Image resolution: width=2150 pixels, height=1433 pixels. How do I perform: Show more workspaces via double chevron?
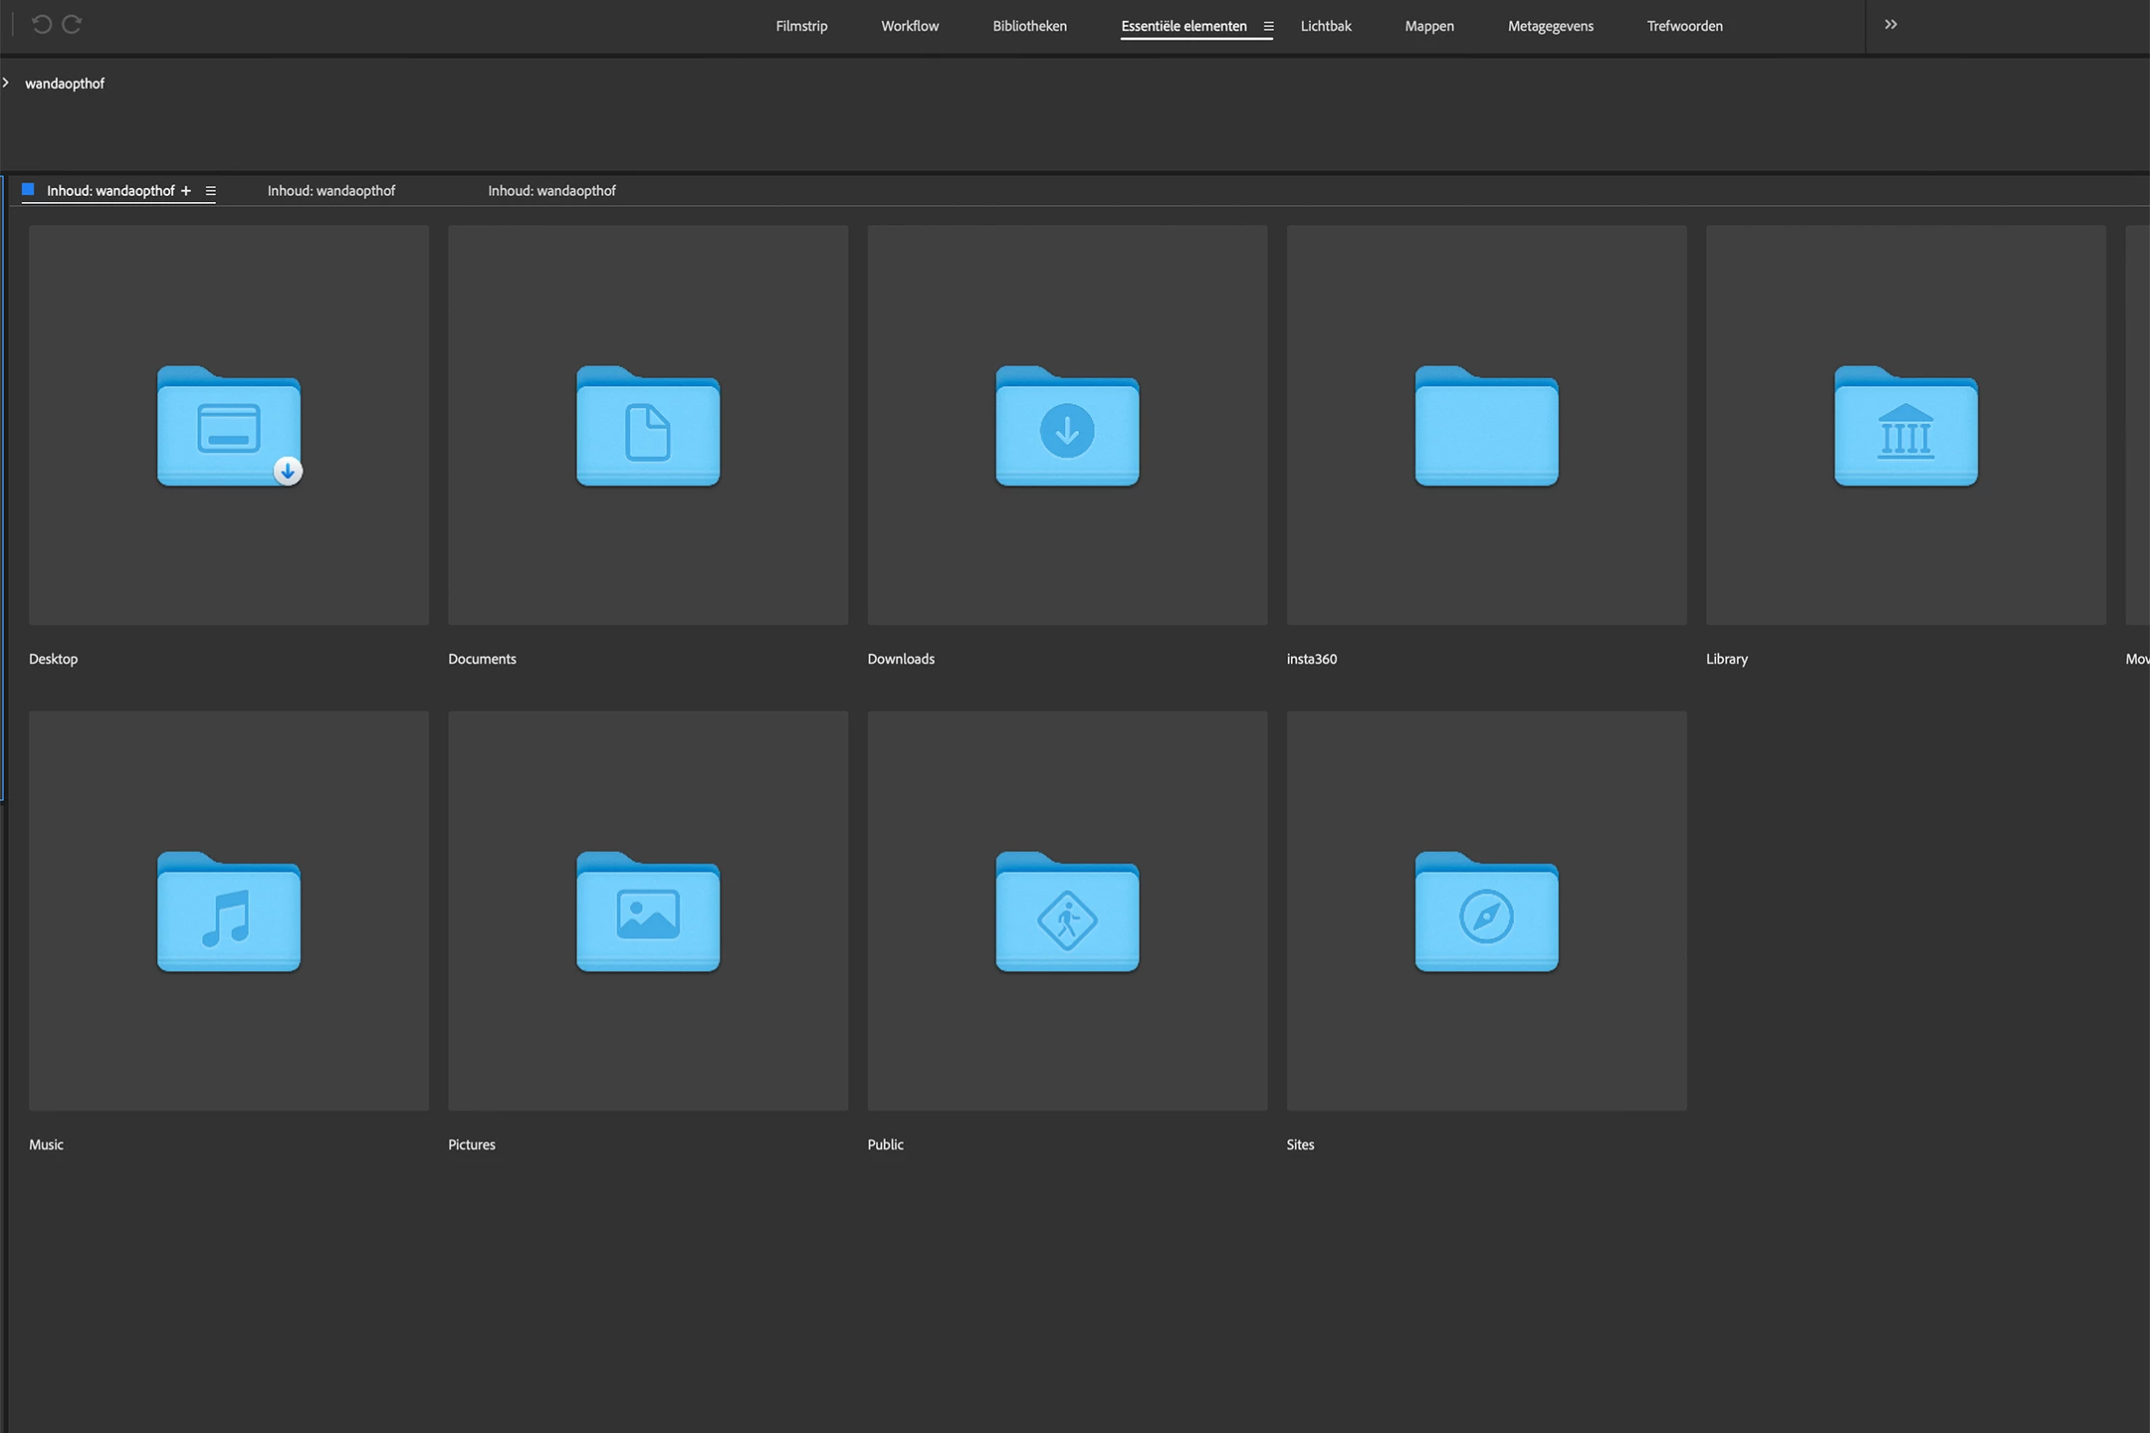click(x=1890, y=25)
